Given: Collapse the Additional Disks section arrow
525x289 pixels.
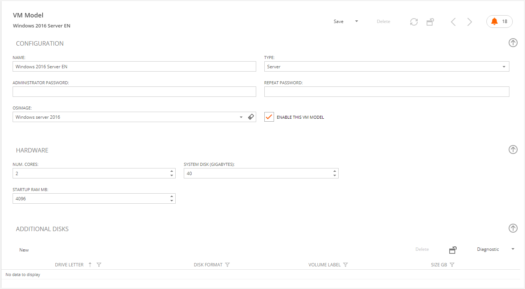Looking at the screenshot, I should click(513, 228).
